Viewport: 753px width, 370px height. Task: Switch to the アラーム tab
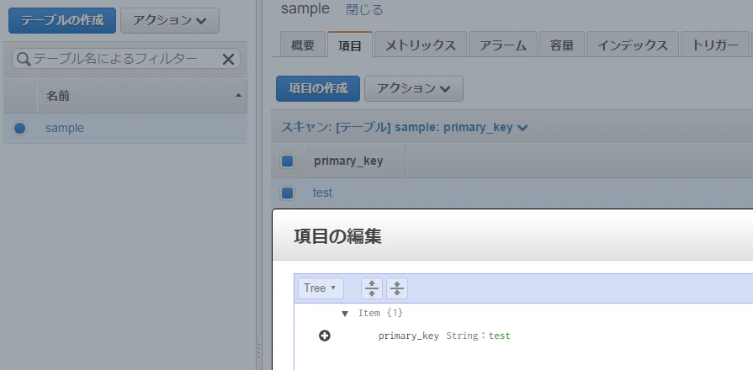pos(503,45)
